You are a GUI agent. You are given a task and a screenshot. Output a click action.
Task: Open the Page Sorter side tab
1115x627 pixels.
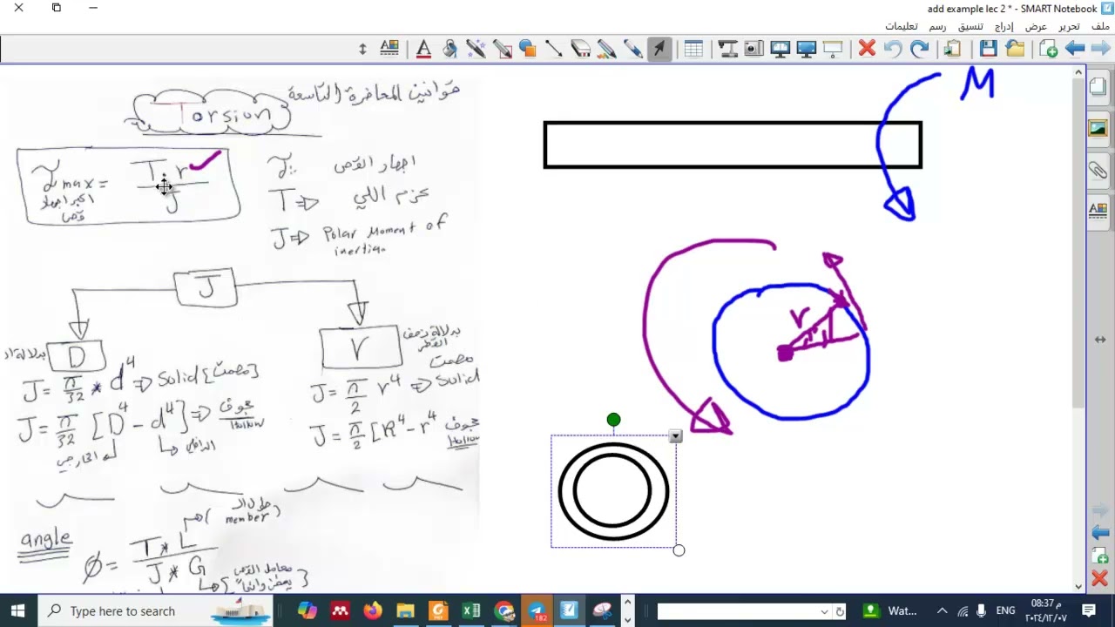click(1098, 87)
